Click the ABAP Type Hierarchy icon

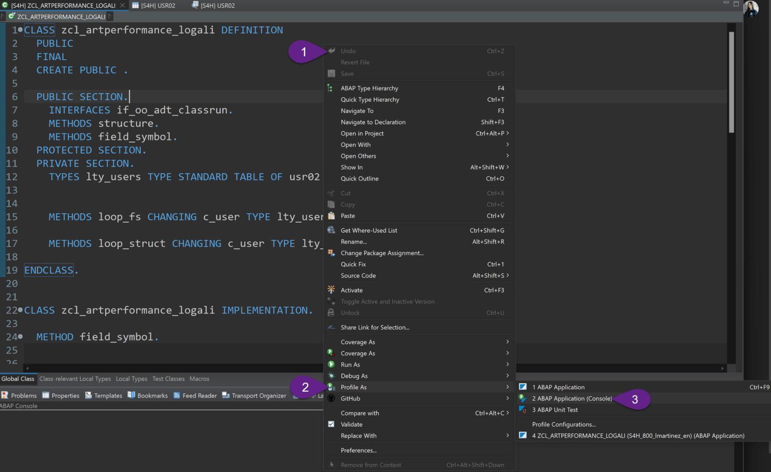(330, 88)
